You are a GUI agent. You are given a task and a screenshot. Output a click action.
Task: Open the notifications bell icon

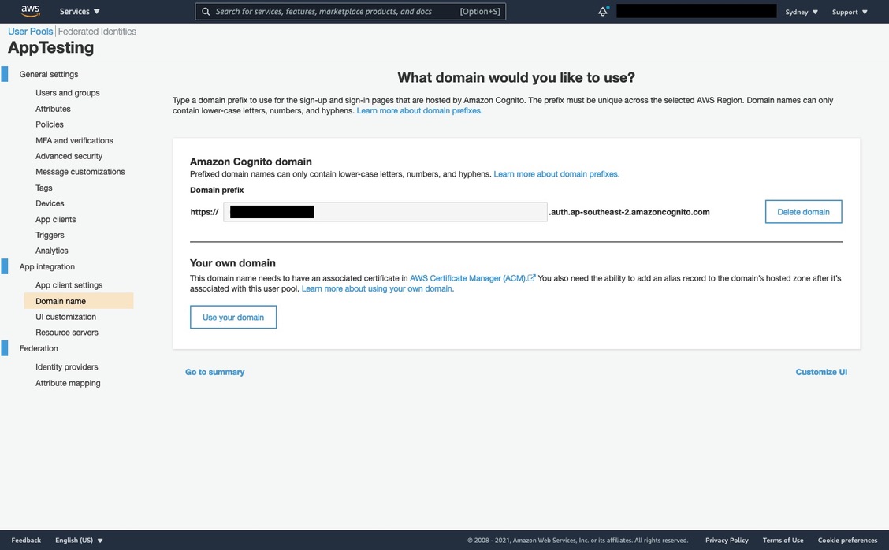(x=603, y=11)
